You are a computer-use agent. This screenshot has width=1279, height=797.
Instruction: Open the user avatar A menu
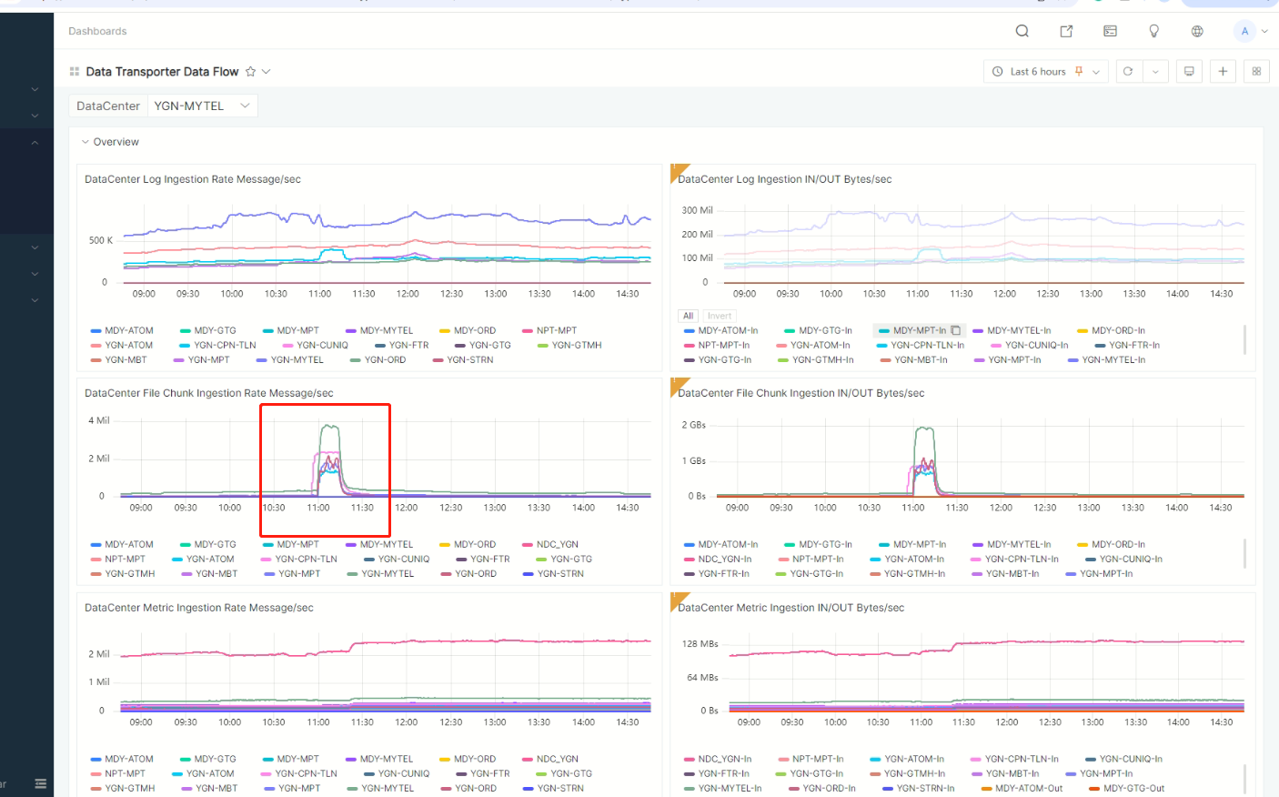(x=1245, y=31)
